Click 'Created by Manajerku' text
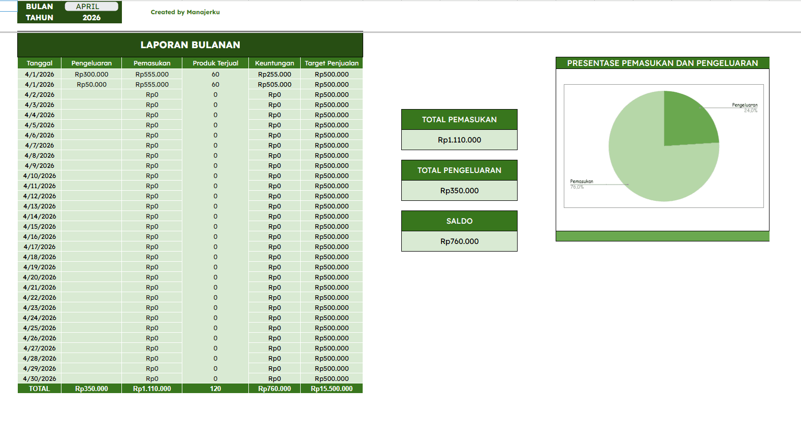 (185, 12)
